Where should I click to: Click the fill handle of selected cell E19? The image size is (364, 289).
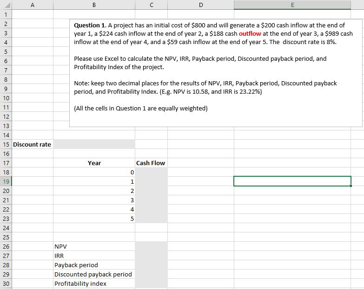click(351, 186)
